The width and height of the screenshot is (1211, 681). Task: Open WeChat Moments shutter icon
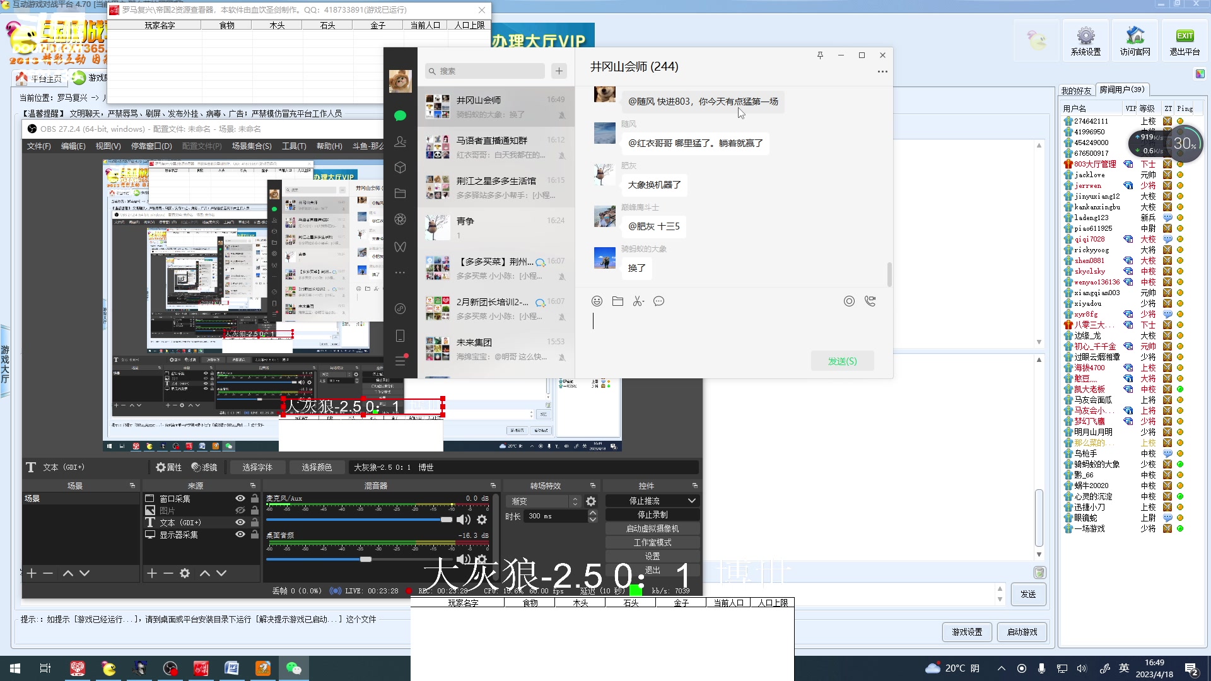click(x=400, y=219)
